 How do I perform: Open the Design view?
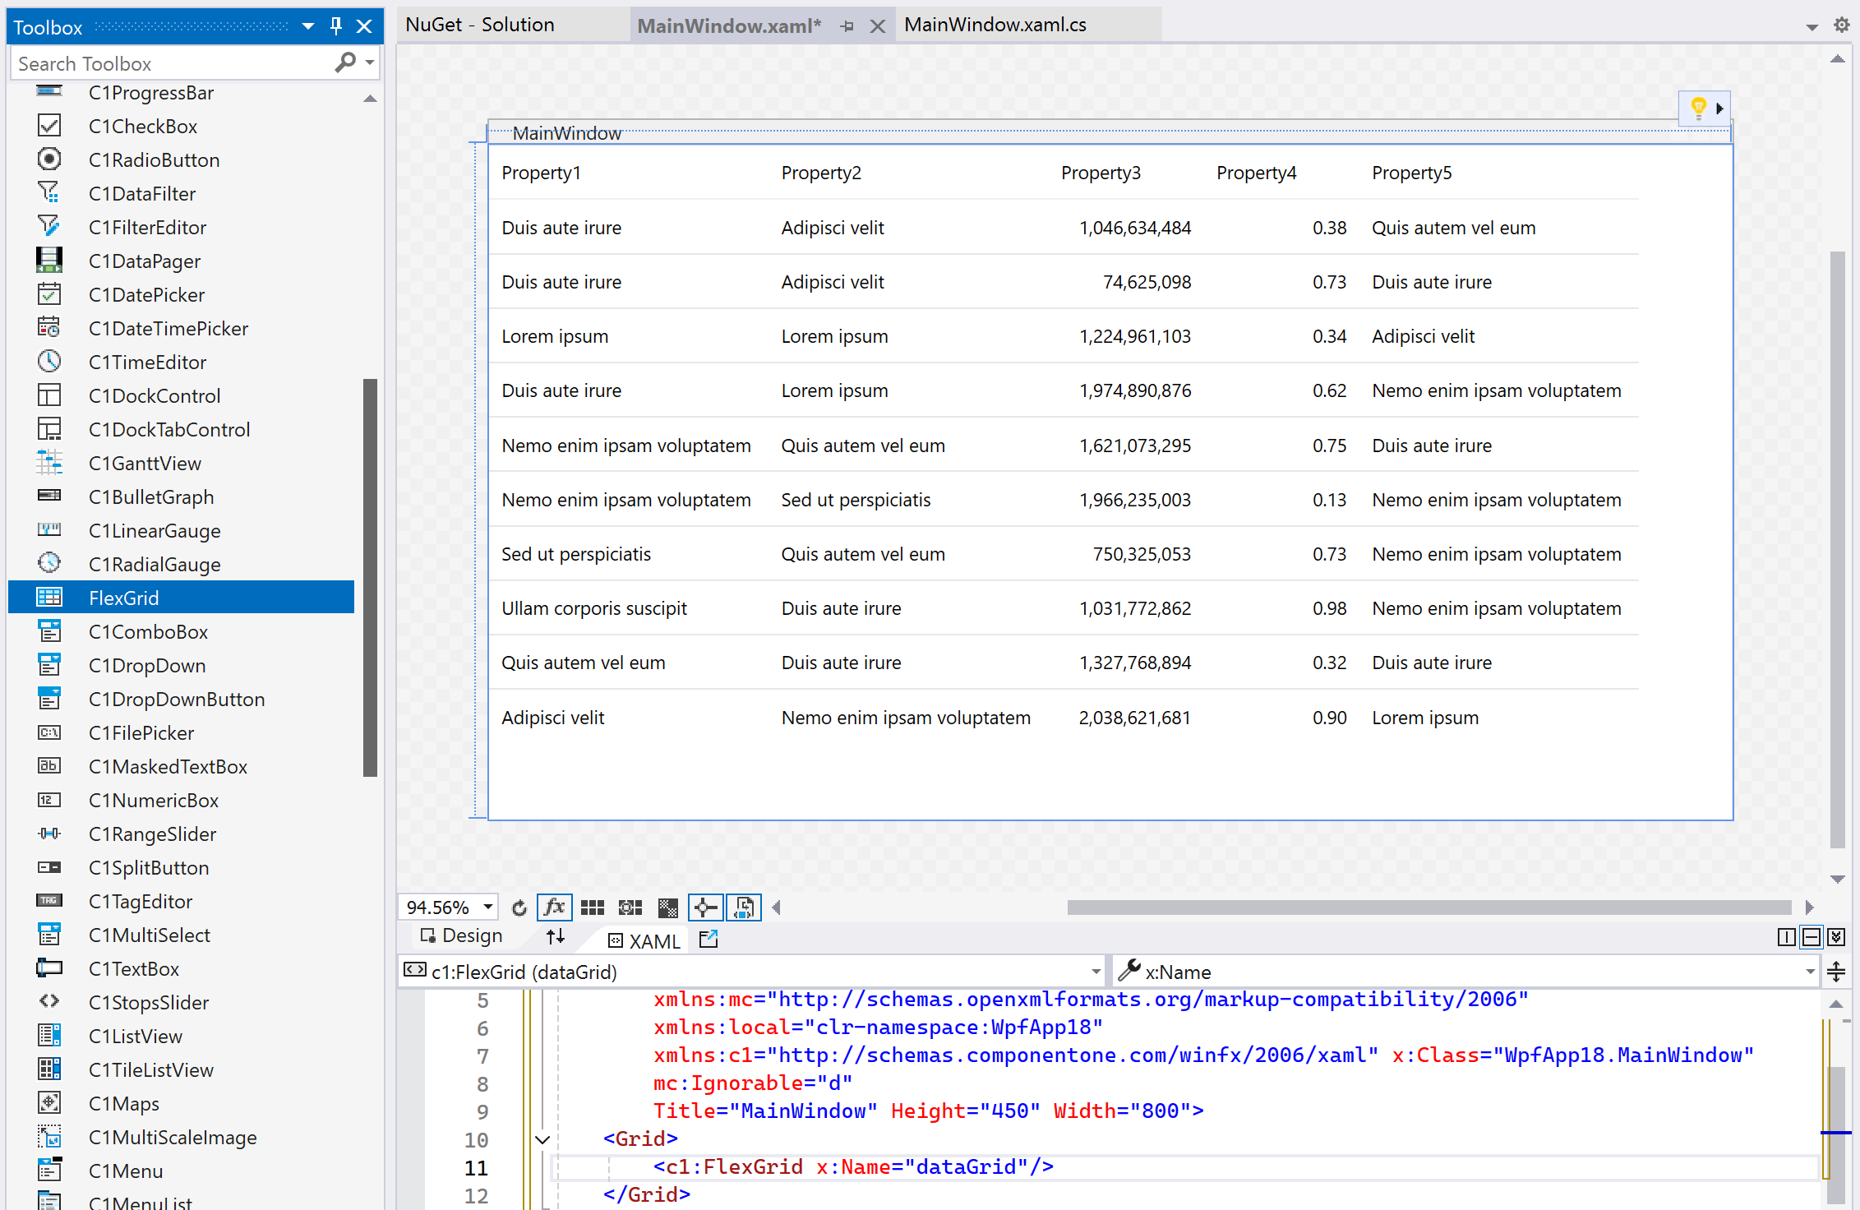pyautogui.click(x=469, y=936)
